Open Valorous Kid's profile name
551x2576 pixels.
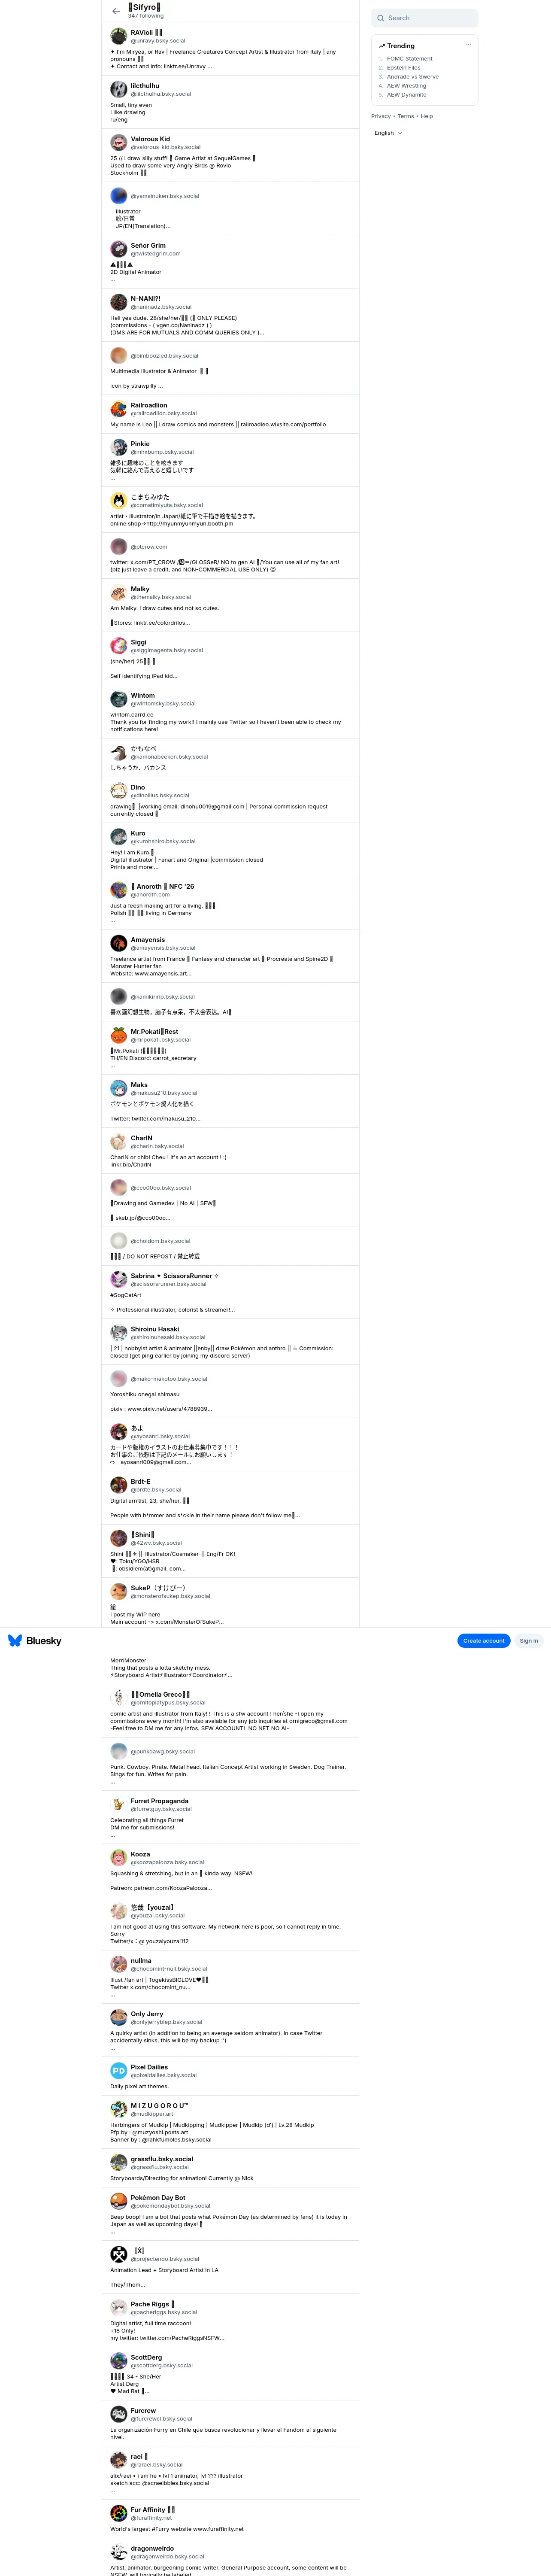click(x=150, y=139)
